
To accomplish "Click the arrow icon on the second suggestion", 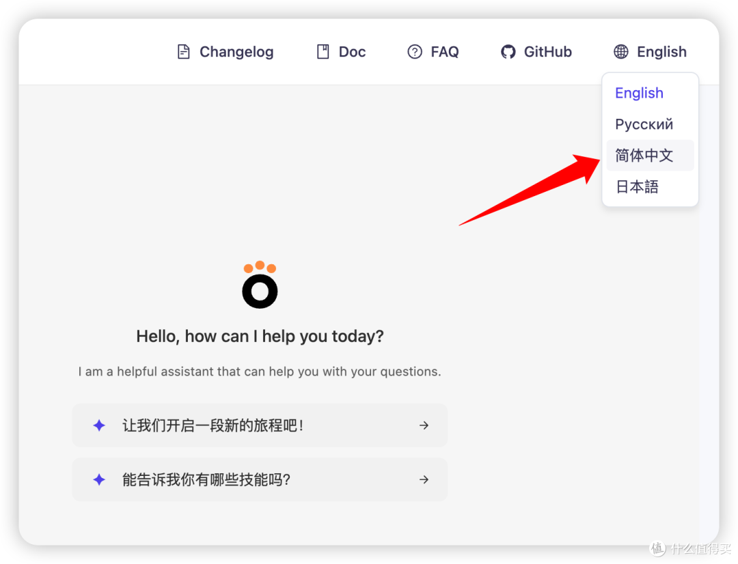I will 424,479.
